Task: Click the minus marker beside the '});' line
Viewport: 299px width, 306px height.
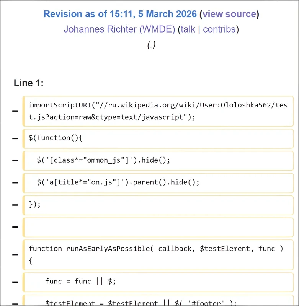Action: [x=15, y=205]
